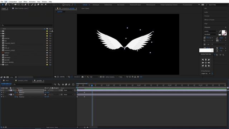Hide first layer with eye toggle
The width and height of the screenshot is (229, 129).
coord(1,90)
